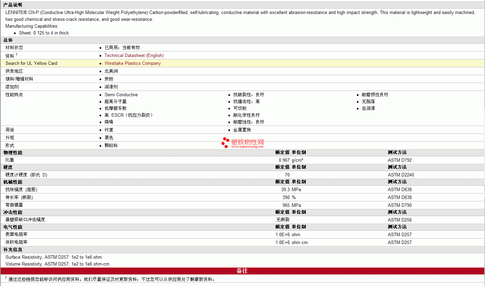Select the '表面电阻率' row label
The image size is (485, 286).
pos(16,234)
